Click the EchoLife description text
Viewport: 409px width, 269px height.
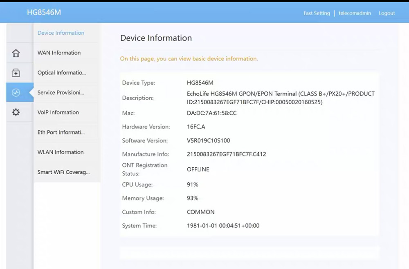(281, 98)
